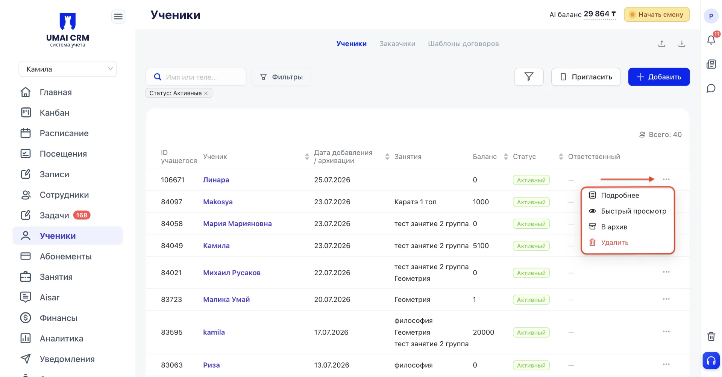Open the Фильтры button
Screen dimensions: 722x377
point(281,77)
